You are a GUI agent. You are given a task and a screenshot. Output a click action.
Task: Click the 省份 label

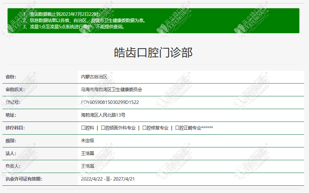click(11, 77)
